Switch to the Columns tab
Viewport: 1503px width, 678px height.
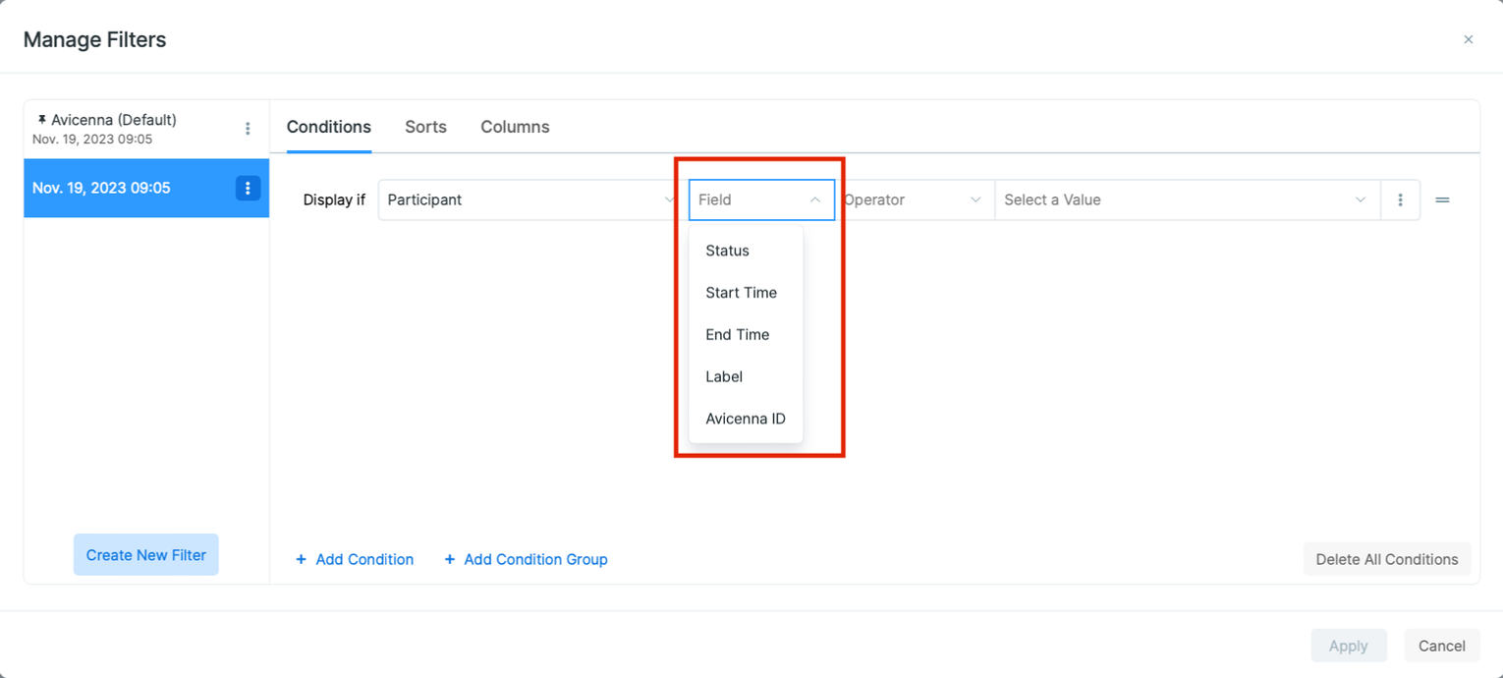(515, 127)
